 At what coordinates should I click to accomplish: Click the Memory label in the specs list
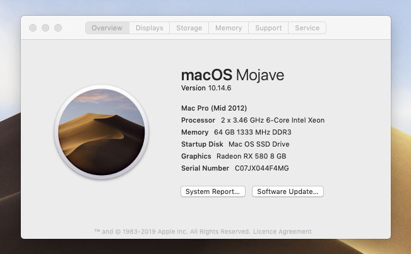tap(194, 132)
